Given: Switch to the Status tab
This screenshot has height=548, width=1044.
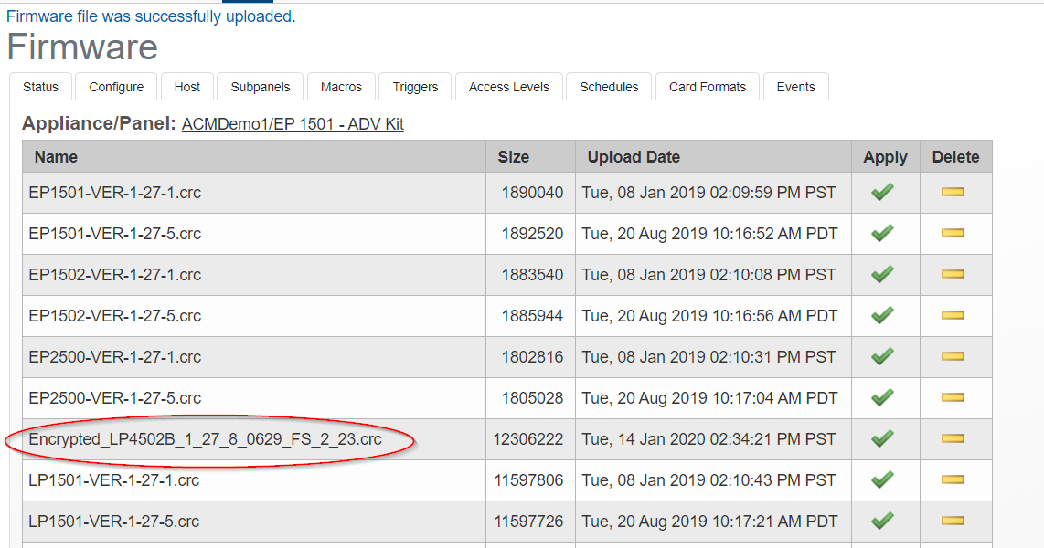Looking at the screenshot, I should (39, 86).
